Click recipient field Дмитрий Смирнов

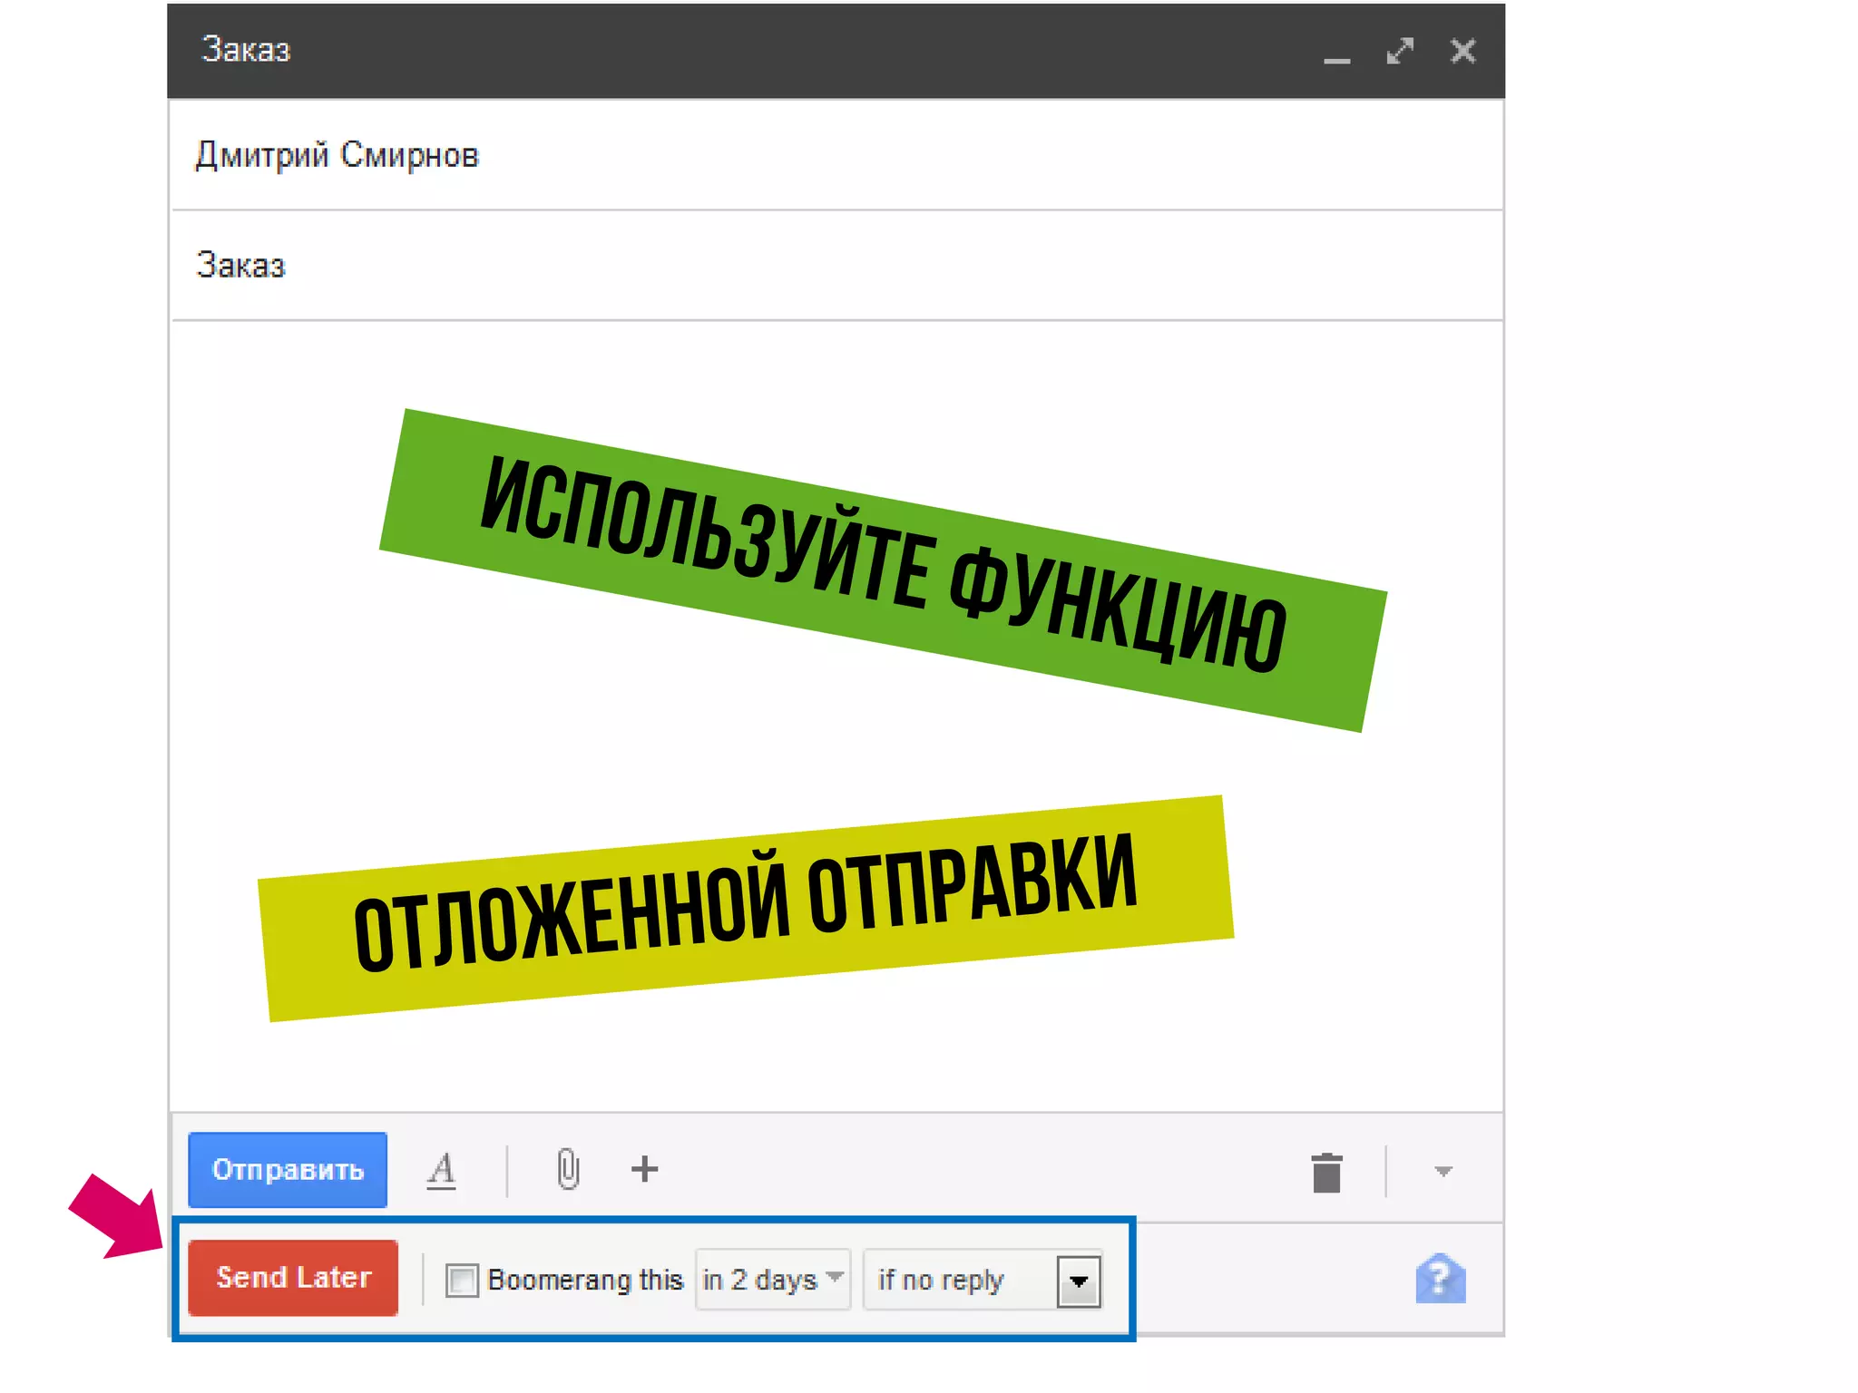click(x=337, y=156)
